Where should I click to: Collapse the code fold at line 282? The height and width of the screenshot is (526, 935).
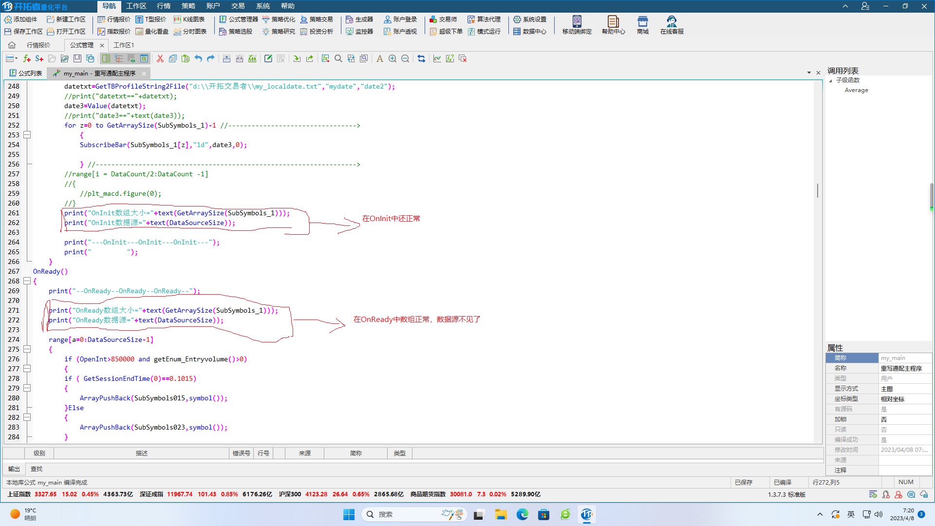tap(27, 417)
